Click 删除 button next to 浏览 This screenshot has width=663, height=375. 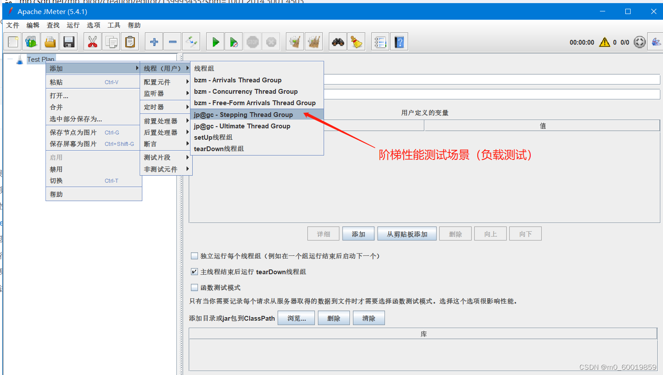pyautogui.click(x=334, y=318)
